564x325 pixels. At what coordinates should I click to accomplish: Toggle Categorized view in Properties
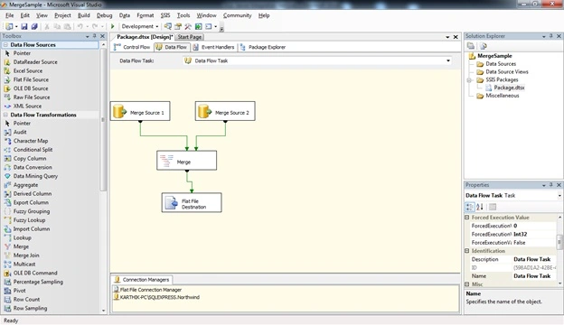(470, 207)
